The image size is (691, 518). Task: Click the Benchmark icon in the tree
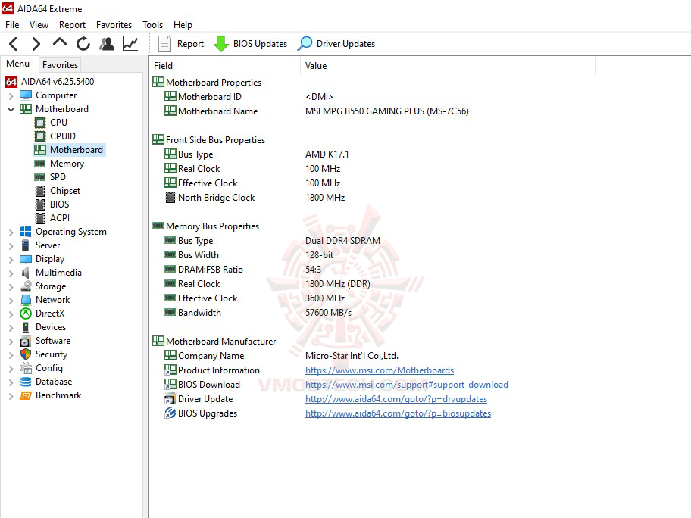[x=26, y=395]
